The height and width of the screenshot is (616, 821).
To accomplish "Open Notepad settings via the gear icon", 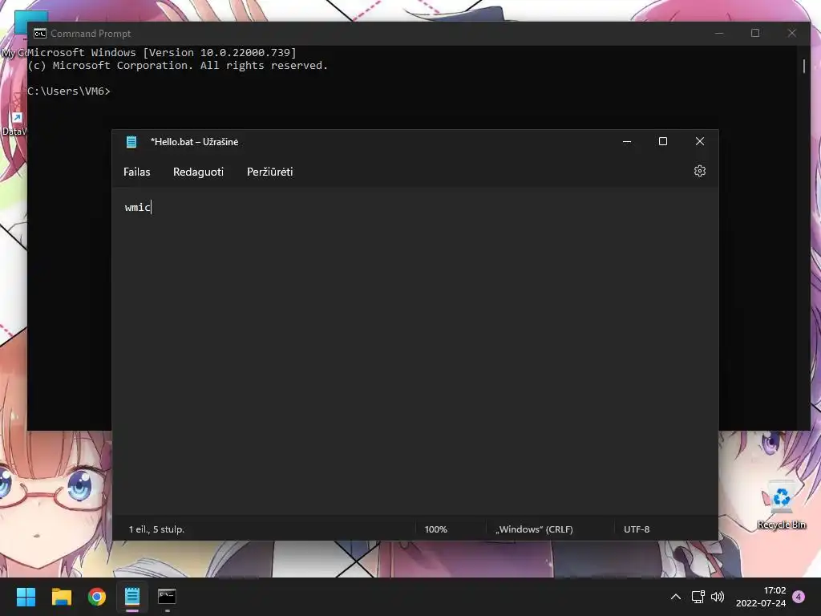I will tap(699, 172).
